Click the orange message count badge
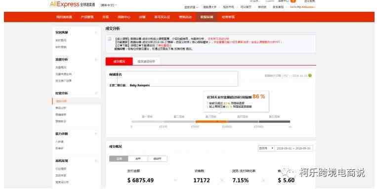Image resolution: width=377 pixels, height=189 pixels. [293, 1]
